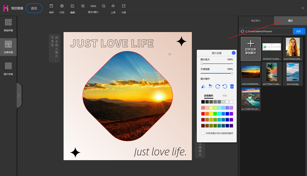Expand the collapsed left side panel arrow
This screenshot has width=307, height=176.
click(18, 95)
